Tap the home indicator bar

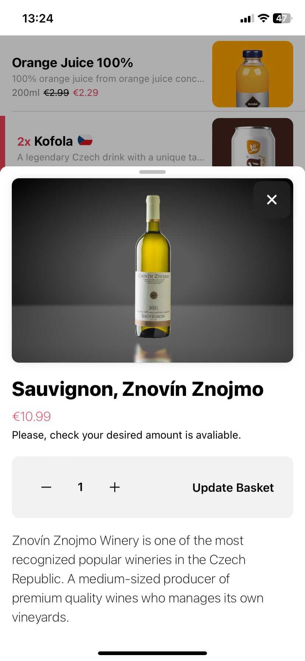[152, 653]
